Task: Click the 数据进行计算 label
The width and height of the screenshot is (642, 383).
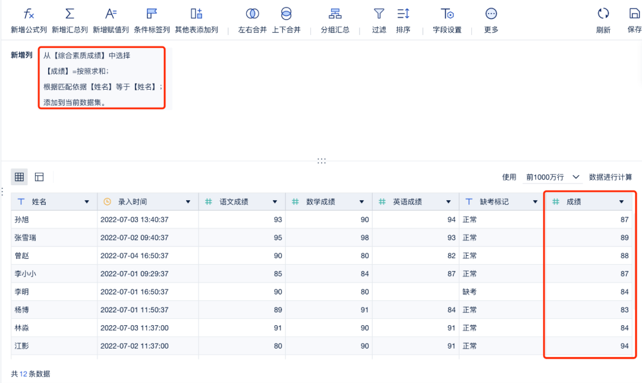Action: click(610, 177)
